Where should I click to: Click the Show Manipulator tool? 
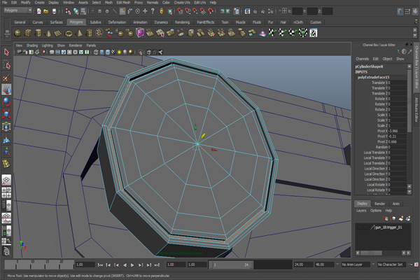[6, 151]
